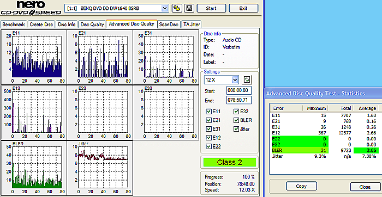Screen dimensions: 382x197
Task: Open the ScanDisc tab
Action: click(169, 24)
